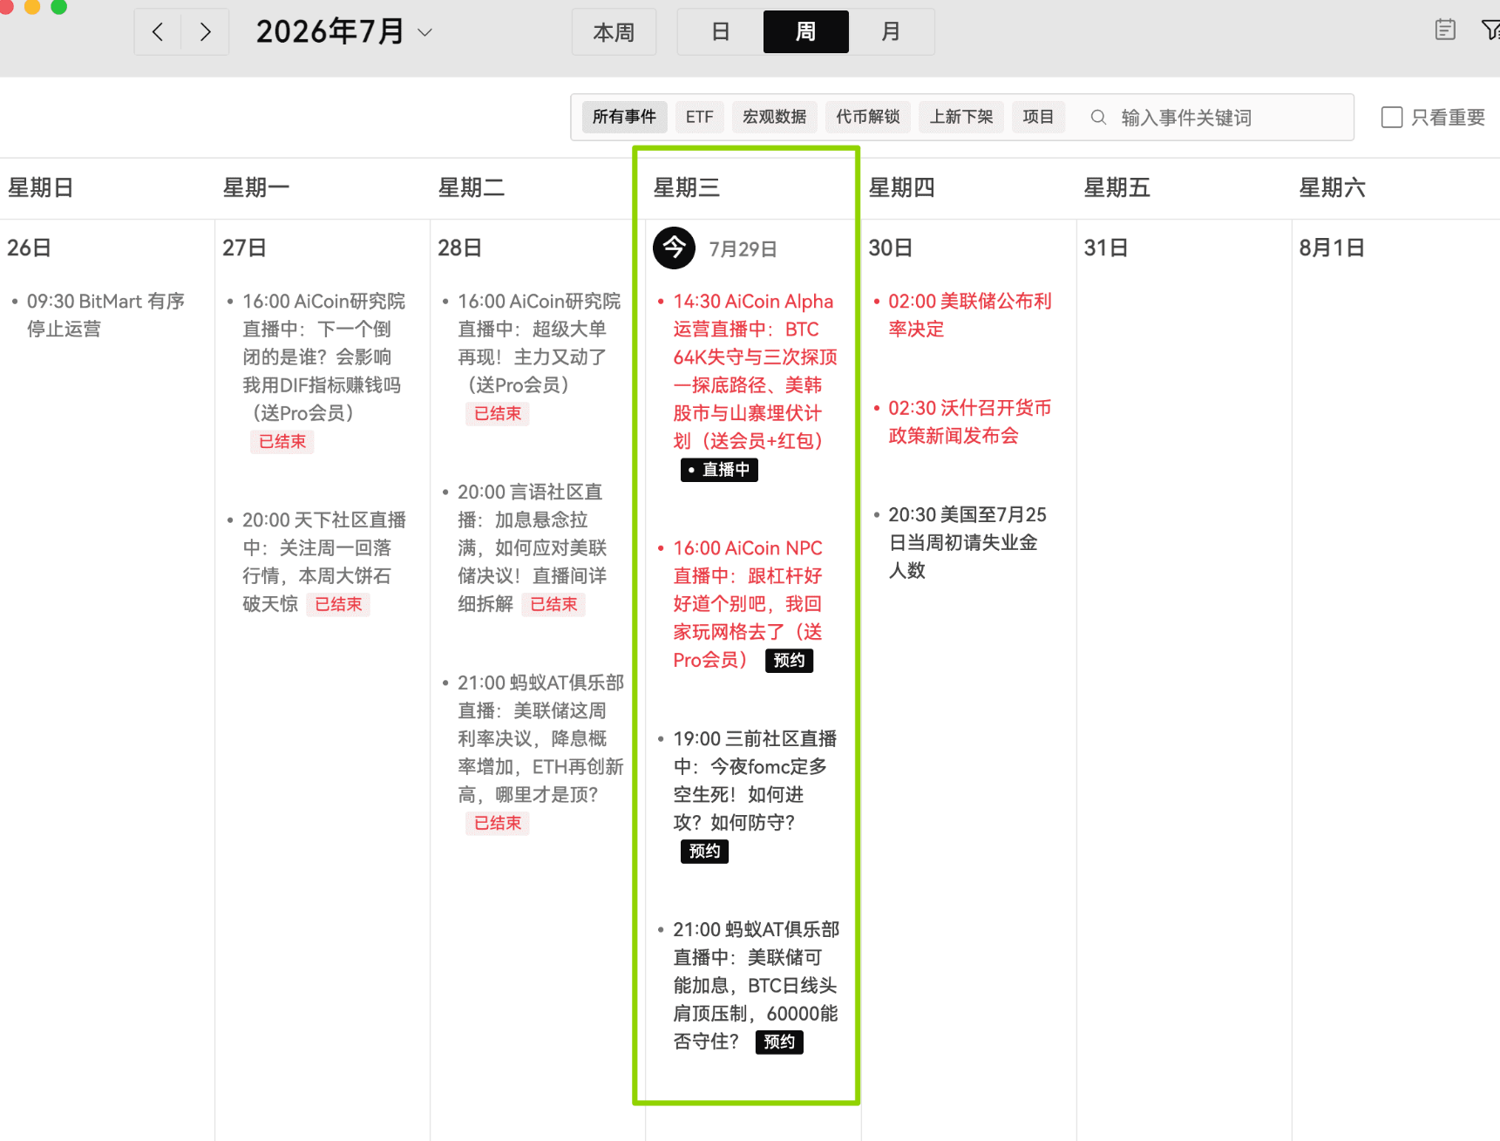Select the 宏观数据 filter
This screenshot has width=1500, height=1141.
[774, 117]
